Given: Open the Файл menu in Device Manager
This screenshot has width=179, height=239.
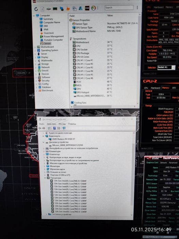Looking at the screenshot, I should (x=42, y=124).
